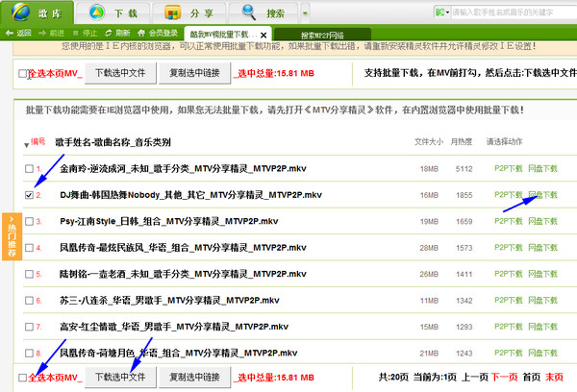Click 网盘下载 for DJ舞曲 Nobody

[542, 195]
